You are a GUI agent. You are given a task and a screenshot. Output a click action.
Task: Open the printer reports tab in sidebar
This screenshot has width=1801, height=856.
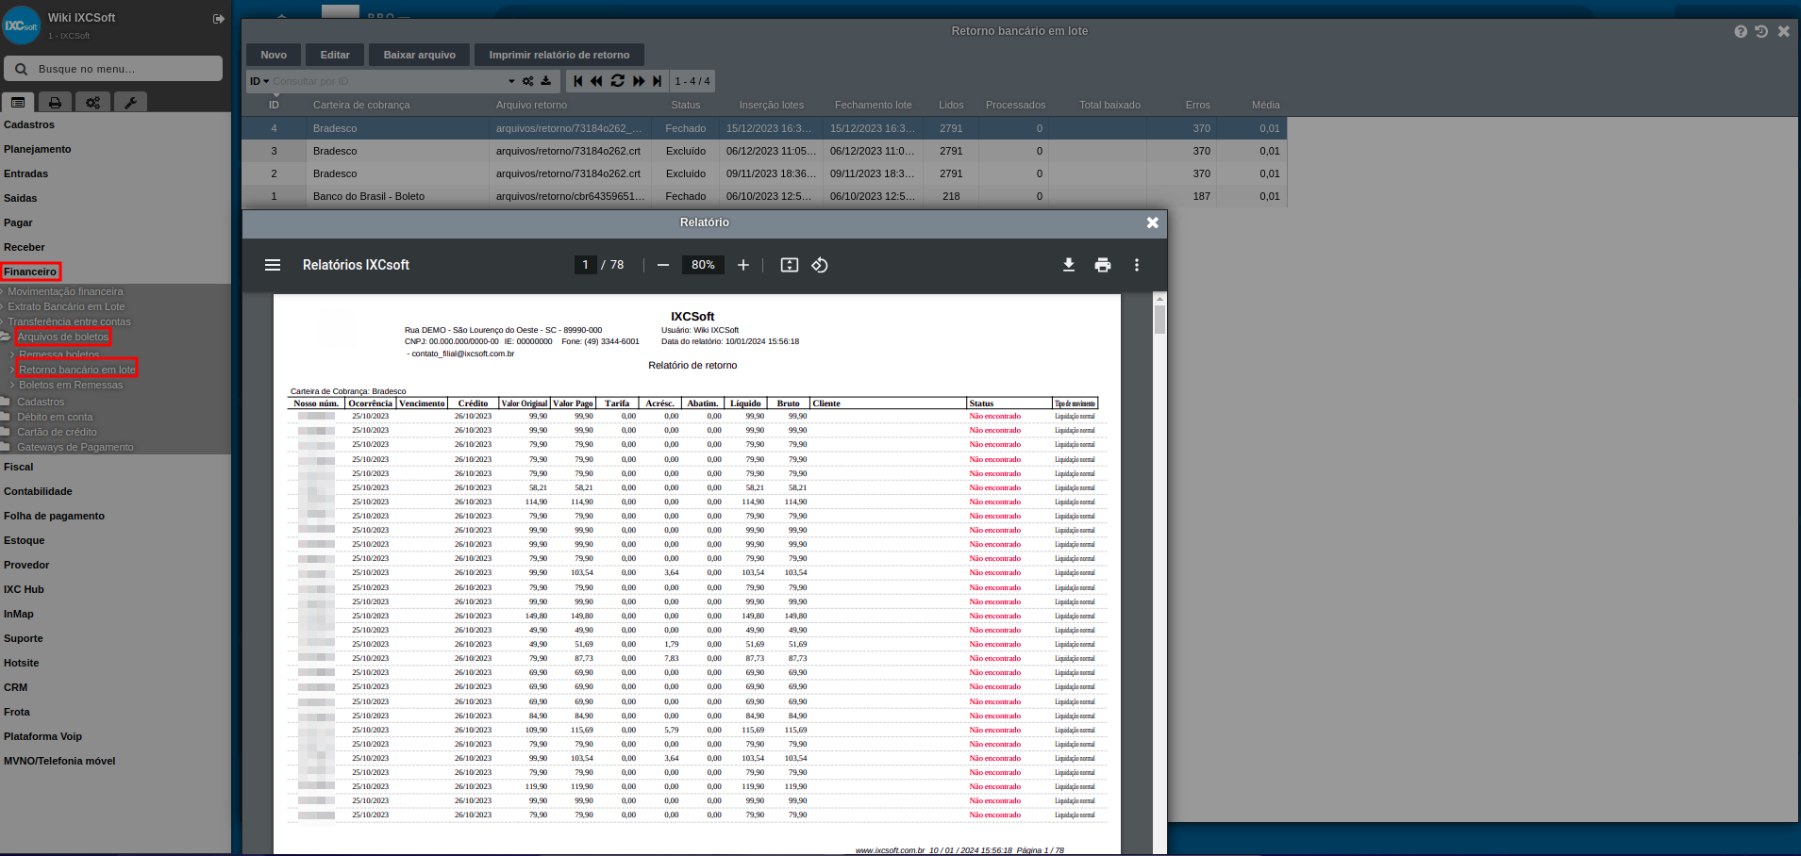point(55,102)
